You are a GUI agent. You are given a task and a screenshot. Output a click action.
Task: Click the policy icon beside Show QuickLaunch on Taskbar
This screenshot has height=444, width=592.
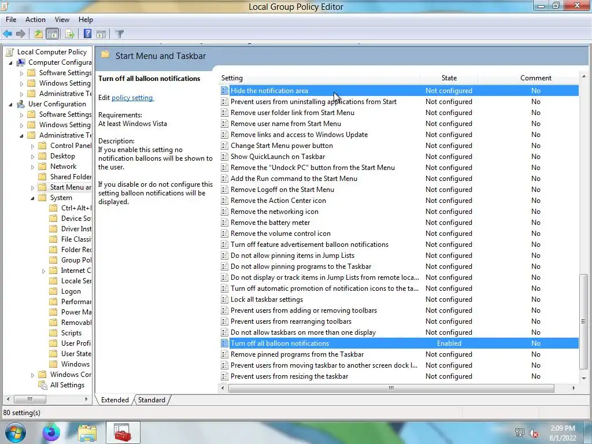(x=224, y=157)
